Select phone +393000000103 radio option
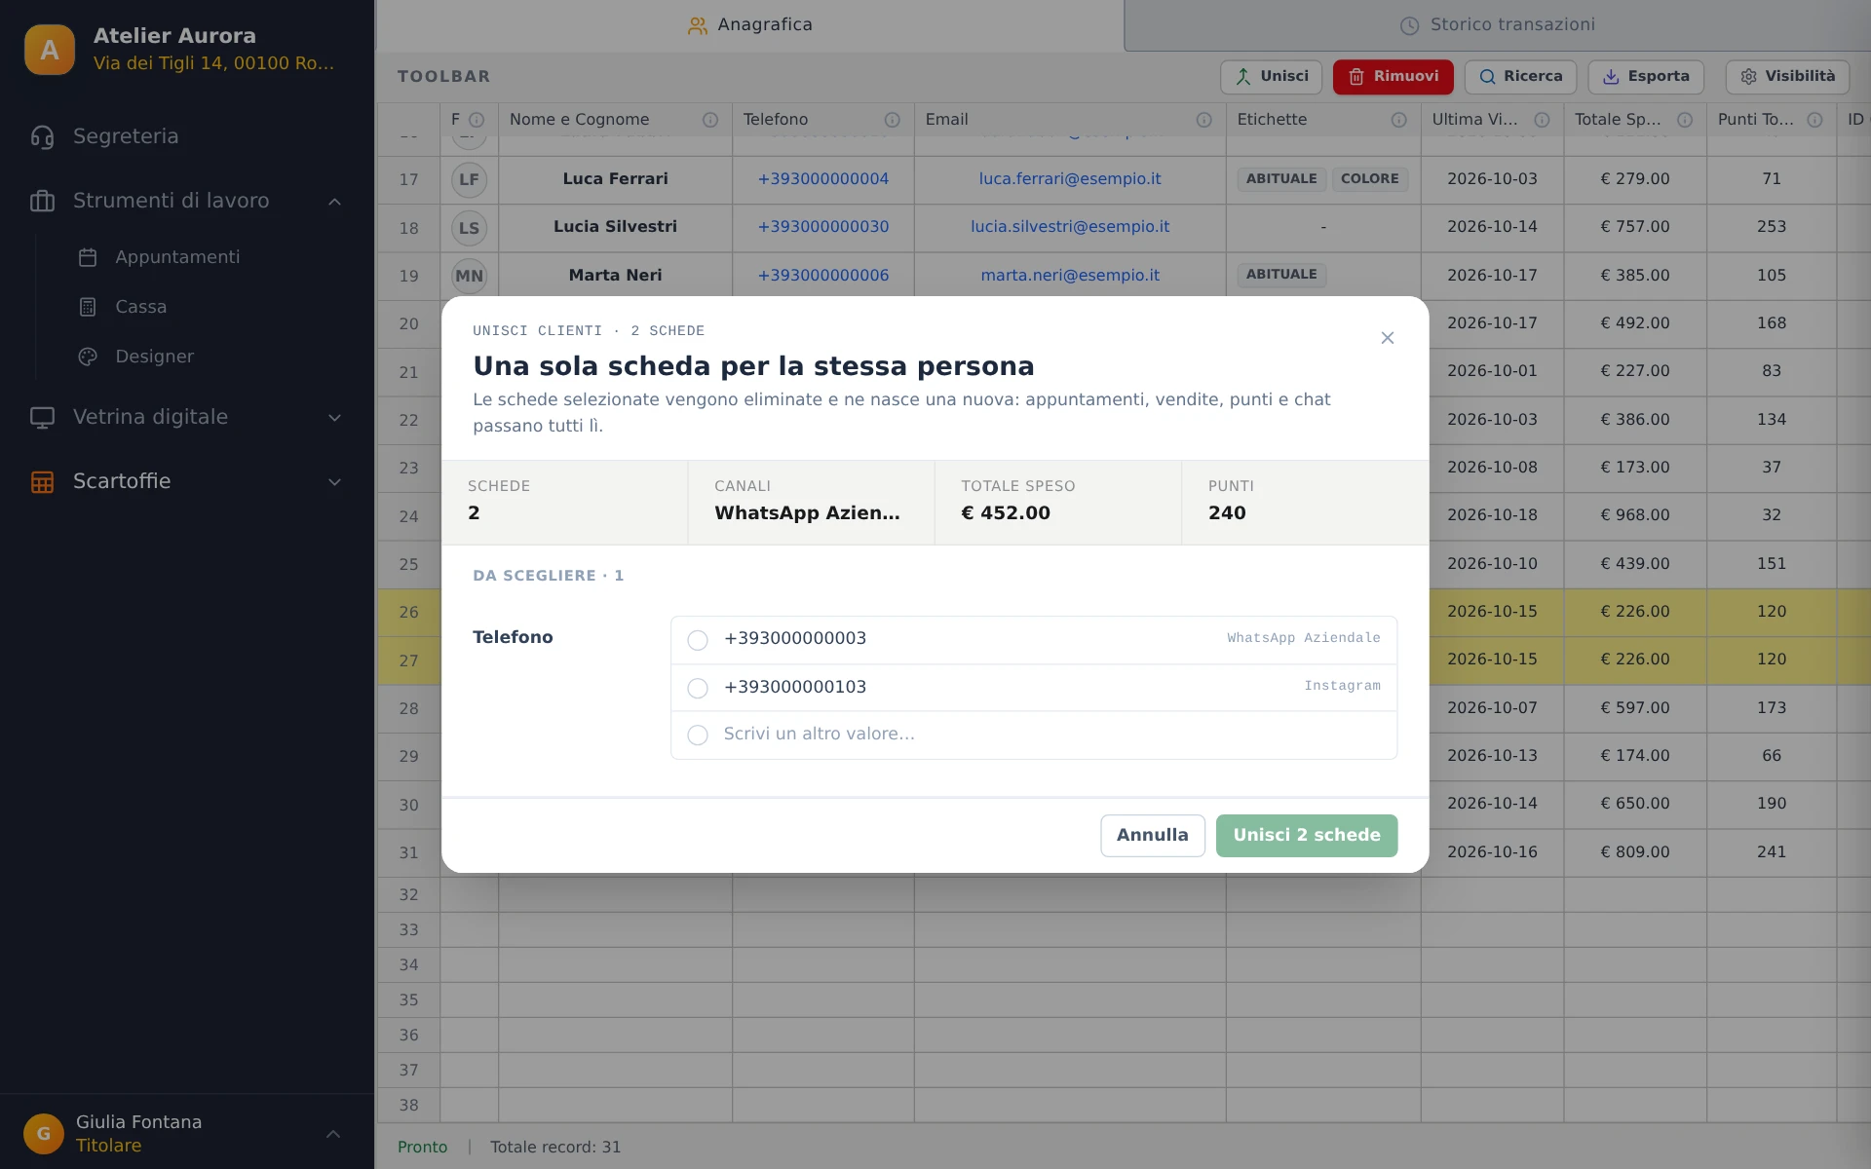 click(x=698, y=689)
